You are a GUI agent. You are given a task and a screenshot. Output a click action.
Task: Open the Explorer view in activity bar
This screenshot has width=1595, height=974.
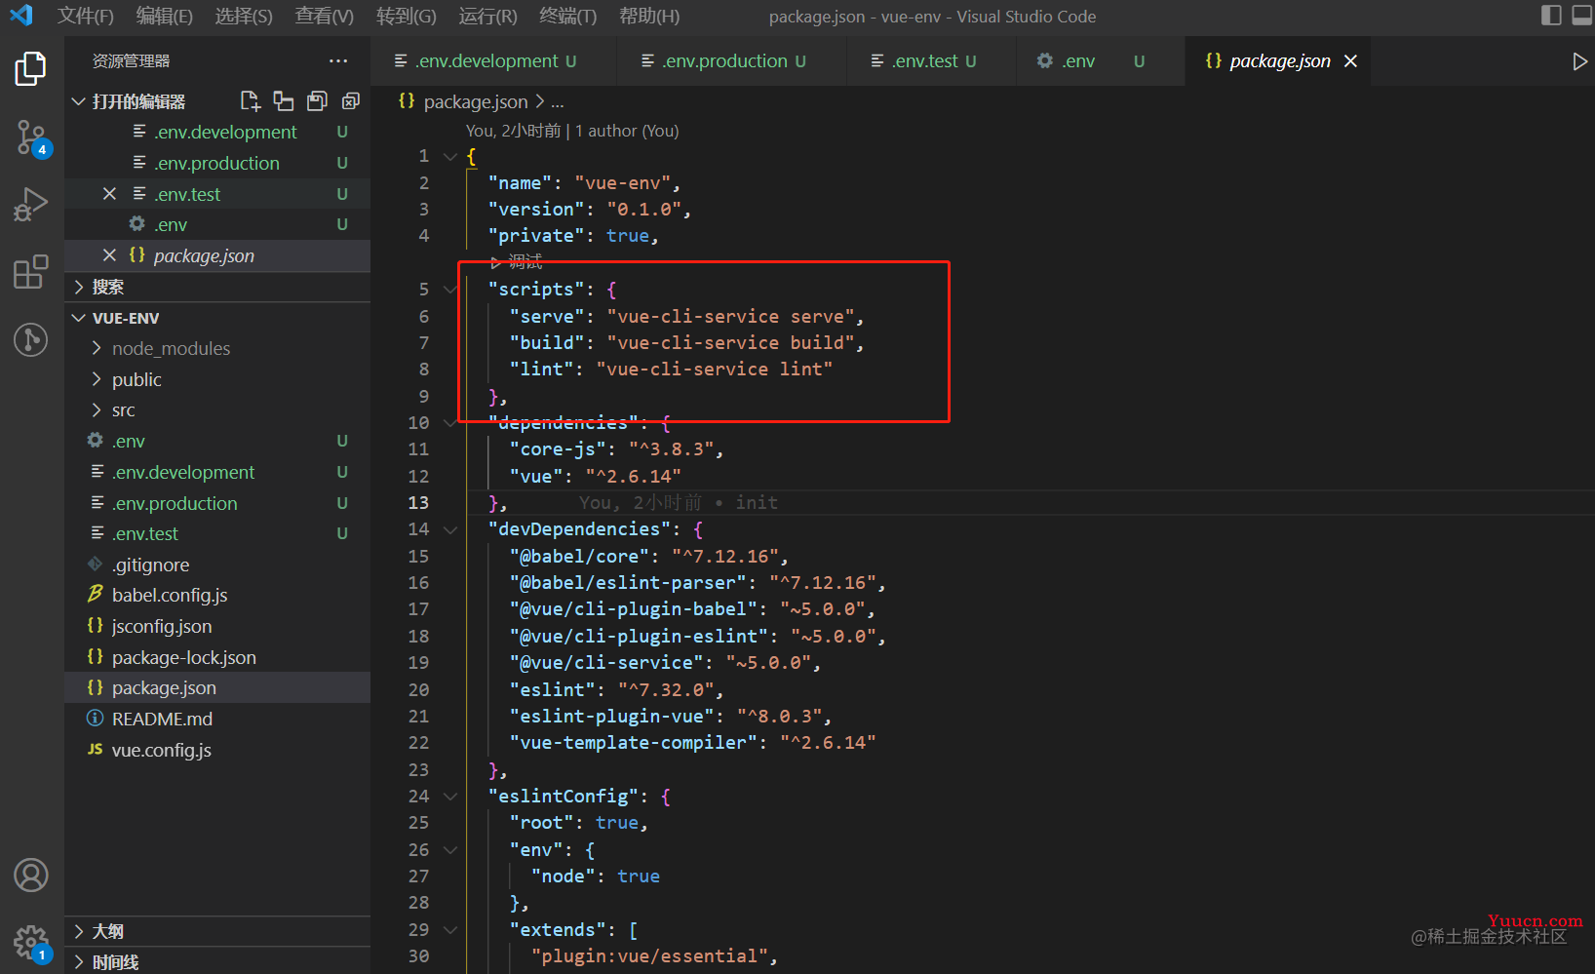30,68
